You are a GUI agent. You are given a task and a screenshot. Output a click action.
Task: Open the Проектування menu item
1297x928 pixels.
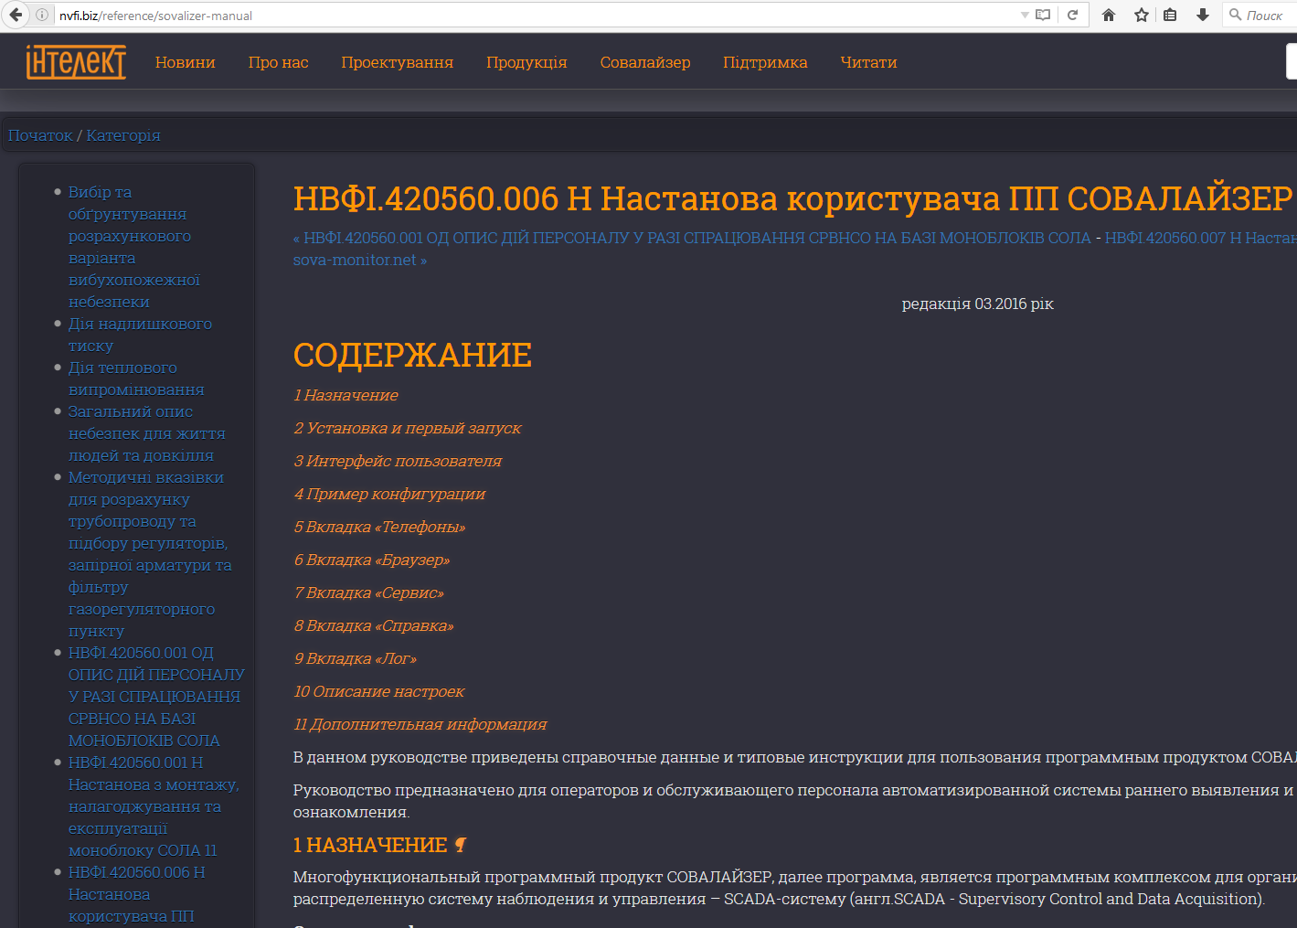click(x=398, y=62)
